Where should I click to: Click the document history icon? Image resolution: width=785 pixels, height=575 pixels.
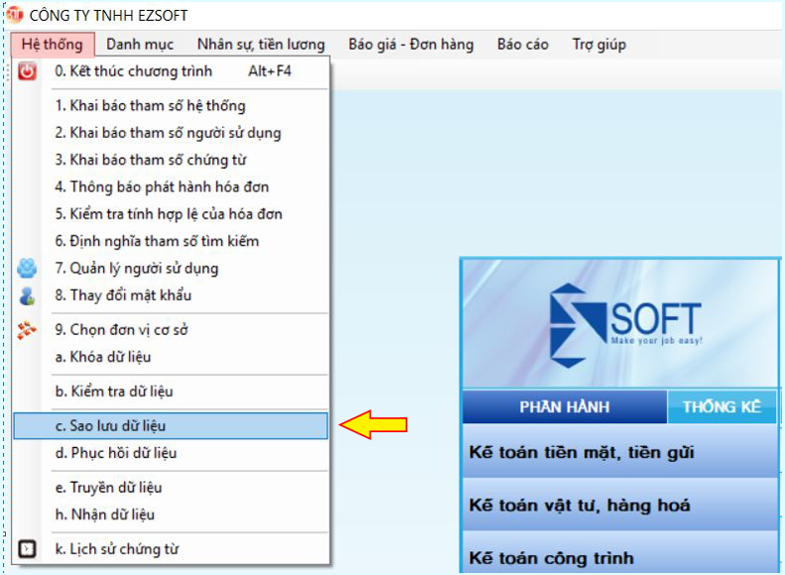click(x=27, y=549)
